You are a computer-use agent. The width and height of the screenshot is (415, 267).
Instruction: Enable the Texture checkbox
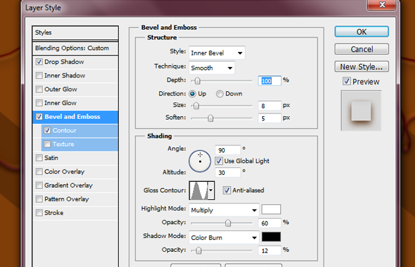click(x=47, y=144)
